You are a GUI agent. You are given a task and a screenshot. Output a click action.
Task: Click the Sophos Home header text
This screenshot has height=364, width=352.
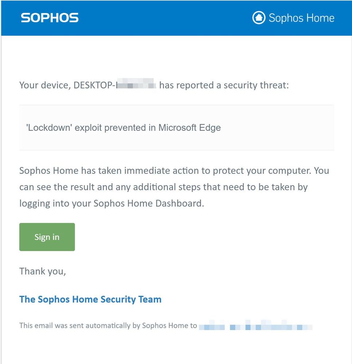click(x=301, y=18)
